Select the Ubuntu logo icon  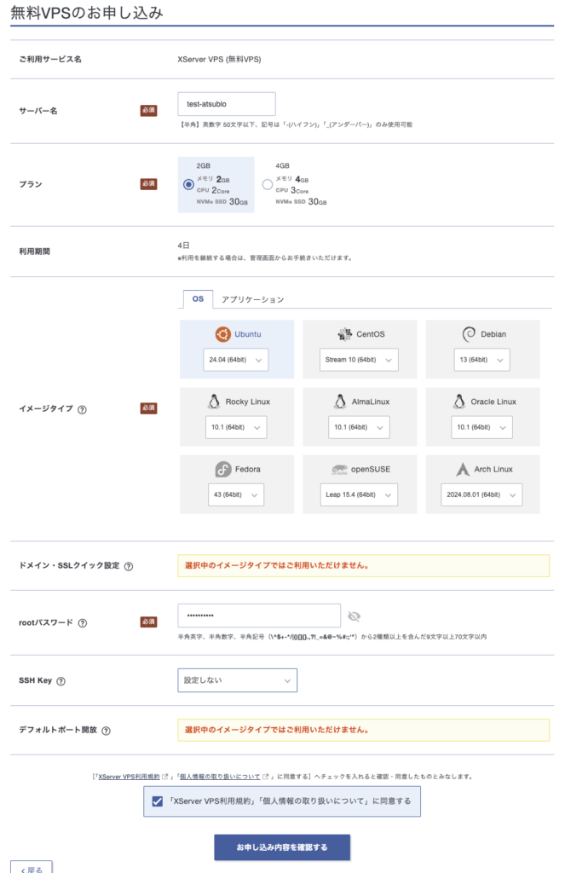[222, 334]
